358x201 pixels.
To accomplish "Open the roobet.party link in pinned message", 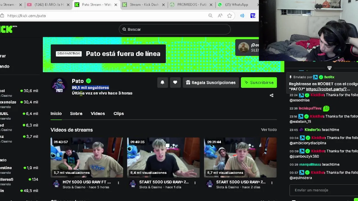I will [328, 89].
